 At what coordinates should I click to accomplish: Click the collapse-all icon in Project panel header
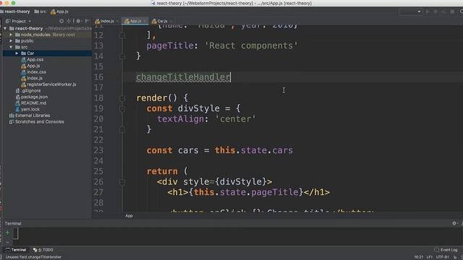pos(69,21)
